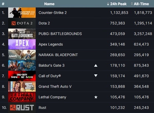Image resolution: width=154 pixels, height=113 pixels.
Task: Click the up arrow beside Baldur's Gate 3
Action: pos(96,65)
